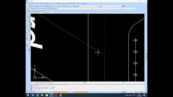Toggle ШТРИХОВКА hatch display
Screen dimensions: 173x97
pos(84,92)
